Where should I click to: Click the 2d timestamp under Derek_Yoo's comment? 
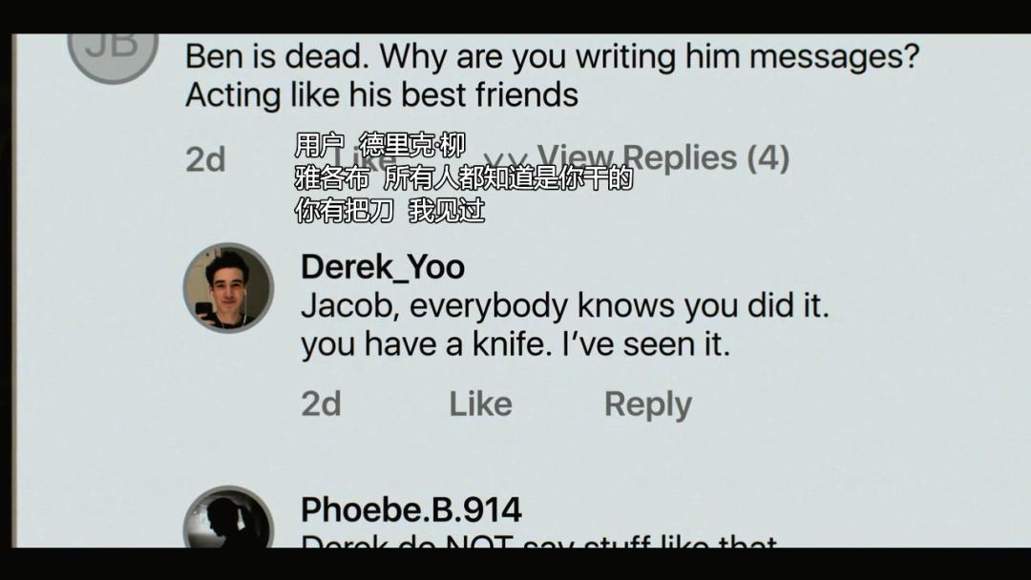322,404
